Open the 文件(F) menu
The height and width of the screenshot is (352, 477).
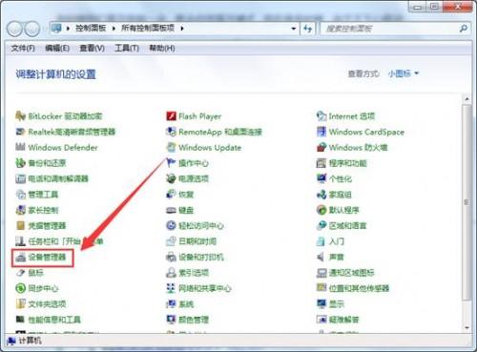23,48
